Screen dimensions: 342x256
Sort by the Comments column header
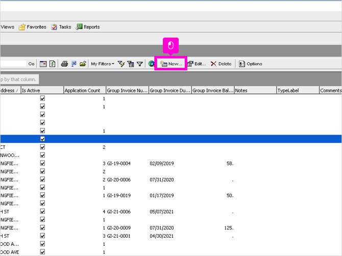[x=331, y=90]
